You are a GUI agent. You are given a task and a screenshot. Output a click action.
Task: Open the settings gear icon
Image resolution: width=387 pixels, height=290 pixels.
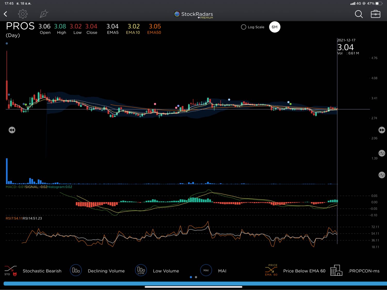23,14
